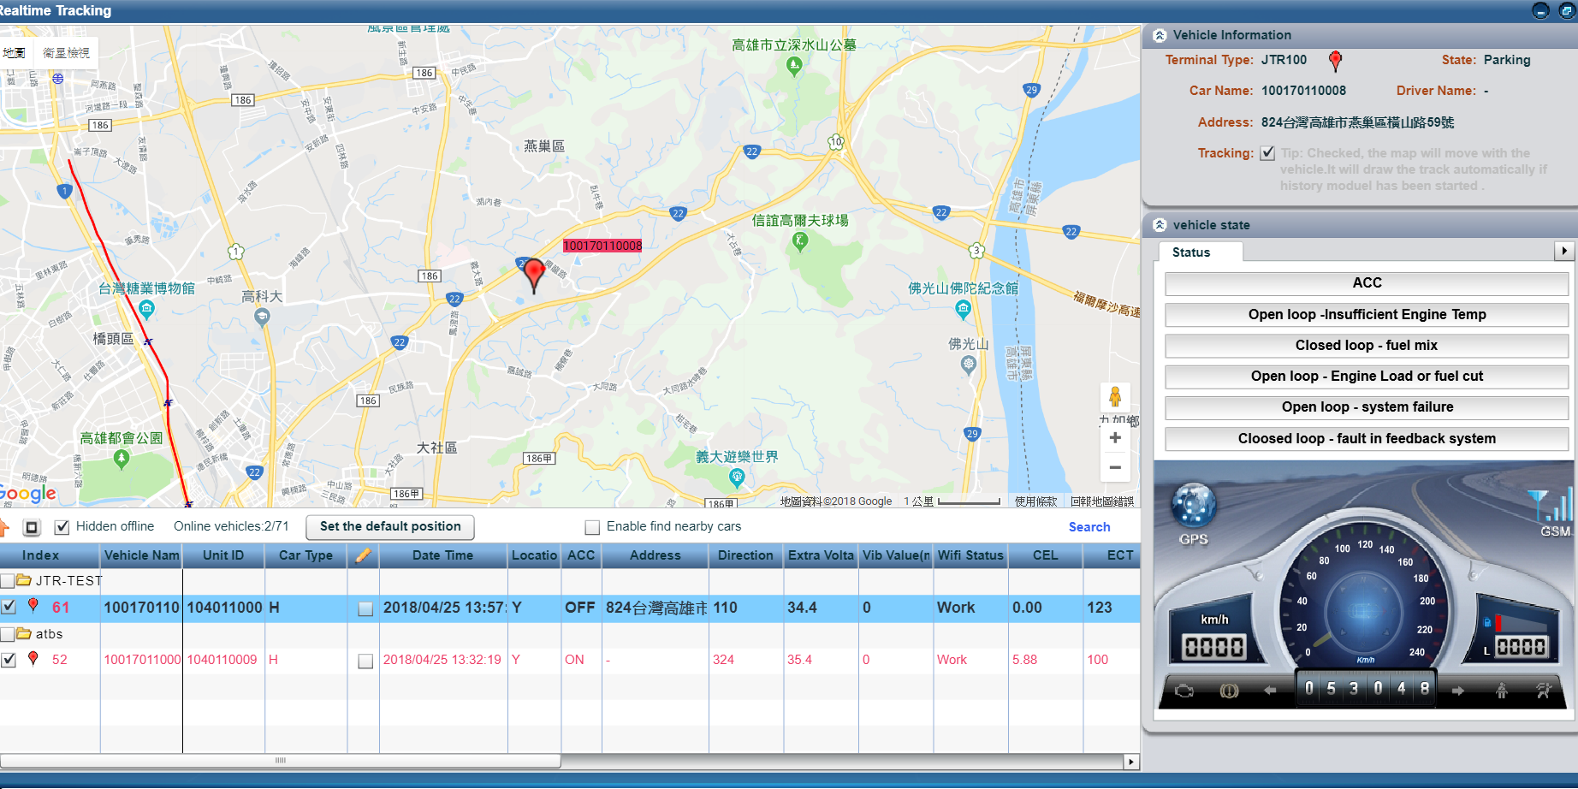Click the Street View pegman icon
The image size is (1578, 789).
[1114, 397]
